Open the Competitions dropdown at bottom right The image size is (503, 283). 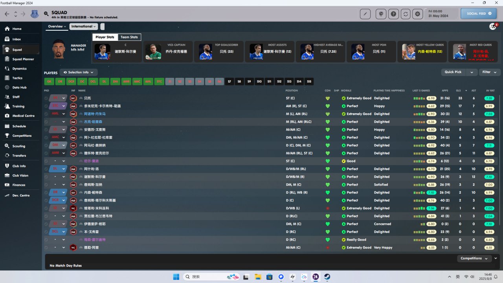point(474,258)
